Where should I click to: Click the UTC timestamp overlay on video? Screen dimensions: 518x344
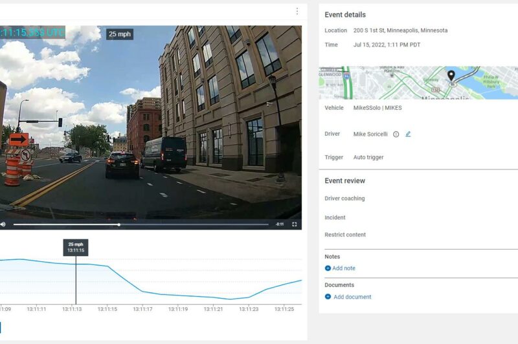click(x=32, y=32)
